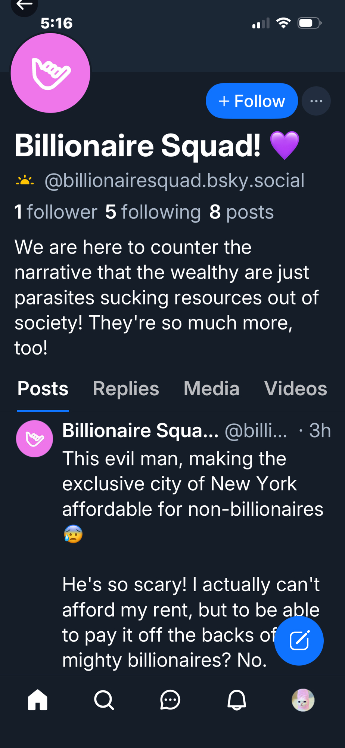Viewport: 345px width, 748px height.
Task: Open the Videos tab
Action: 295,389
